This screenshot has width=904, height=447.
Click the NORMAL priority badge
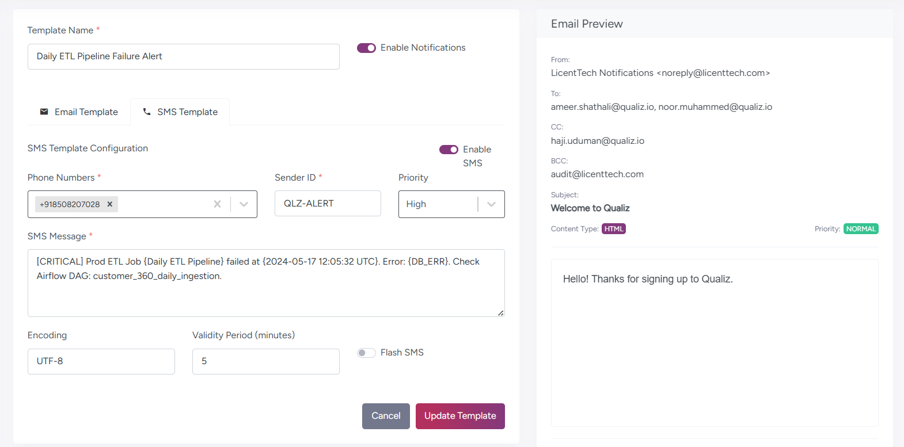point(860,229)
